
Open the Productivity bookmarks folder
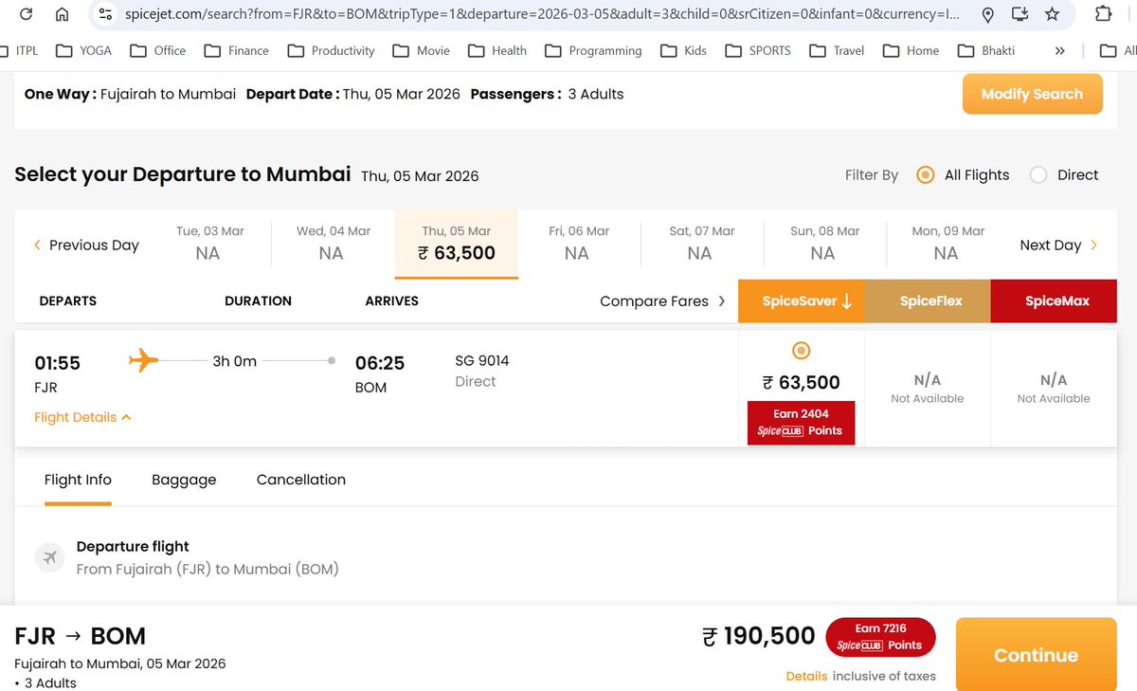pos(331,50)
